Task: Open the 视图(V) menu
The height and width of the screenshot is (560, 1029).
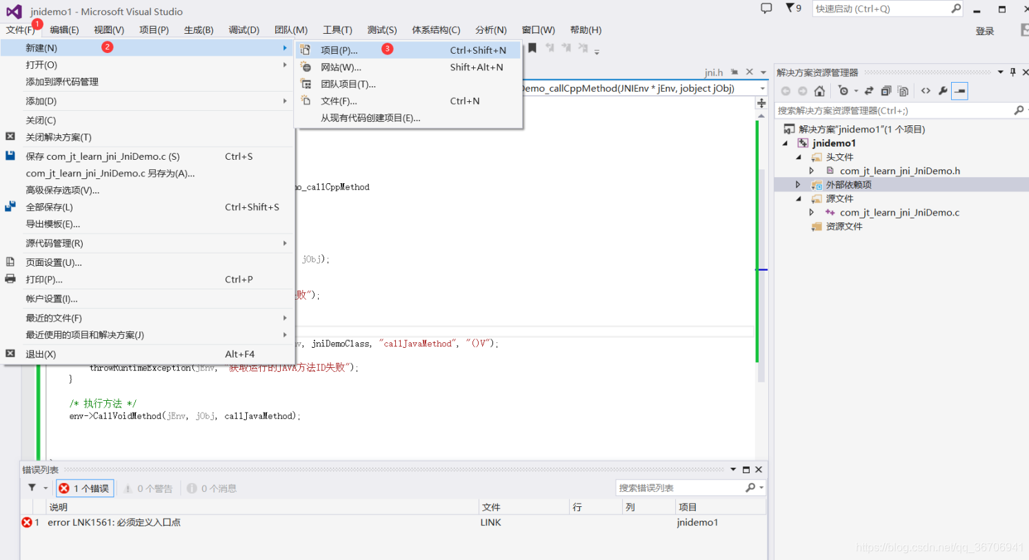Action: [x=109, y=30]
